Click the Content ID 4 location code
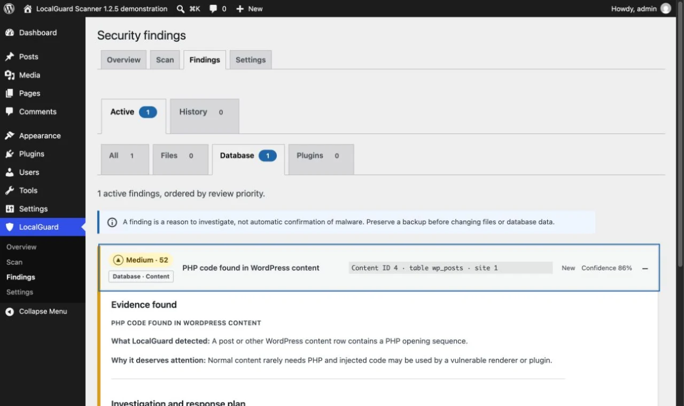This screenshot has width=684, height=406. pos(450,268)
